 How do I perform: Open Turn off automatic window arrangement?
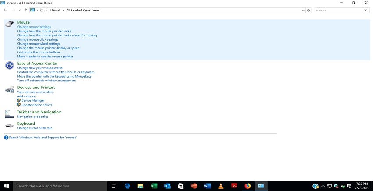47,81
